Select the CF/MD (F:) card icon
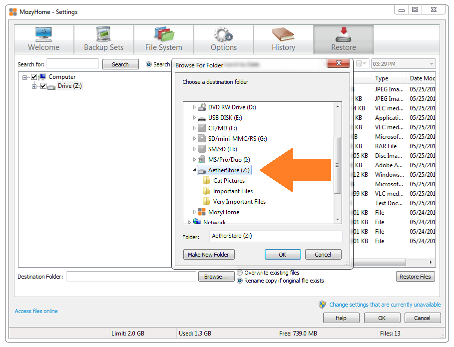454x347 pixels. point(201,128)
